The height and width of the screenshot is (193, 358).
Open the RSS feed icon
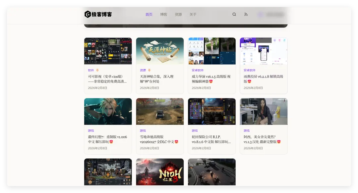[246, 14]
